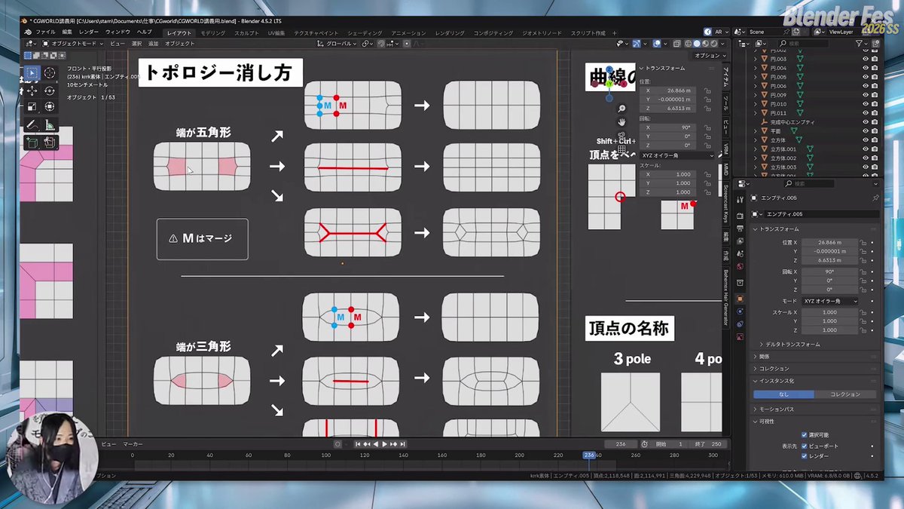This screenshot has height=509, width=904.
Task: Disable render camera icon for 円.009
Action: 875,95
